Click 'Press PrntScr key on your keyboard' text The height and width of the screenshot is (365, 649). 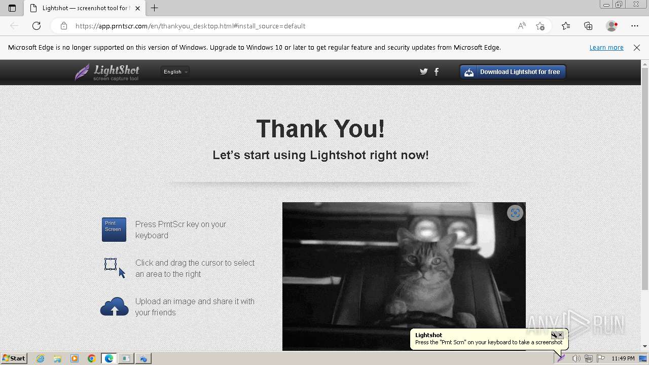(181, 230)
